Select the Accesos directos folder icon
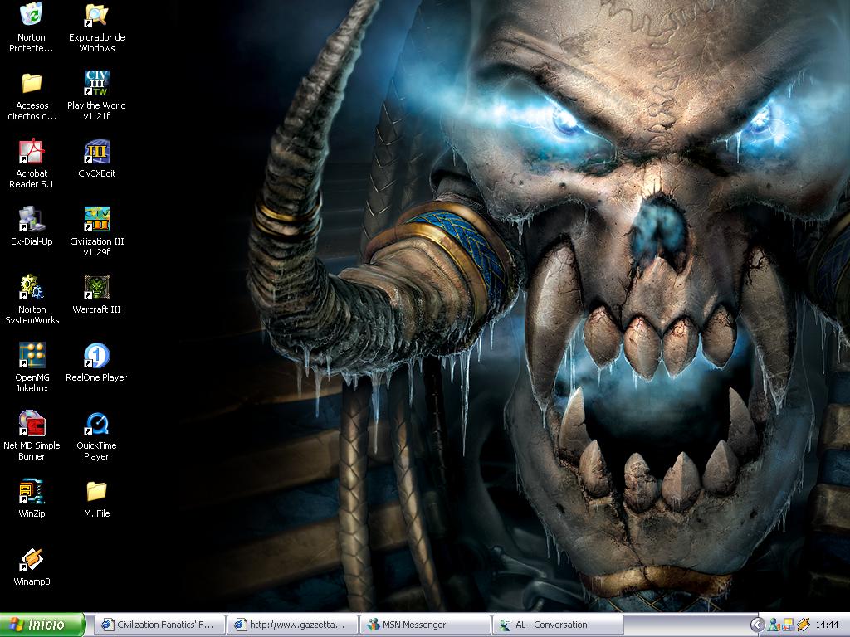The image size is (850, 637). pos(32,83)
